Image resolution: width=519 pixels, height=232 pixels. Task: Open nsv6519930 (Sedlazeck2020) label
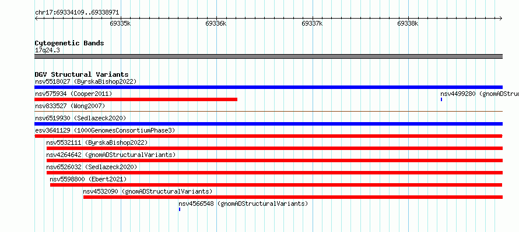click(80, 118)
